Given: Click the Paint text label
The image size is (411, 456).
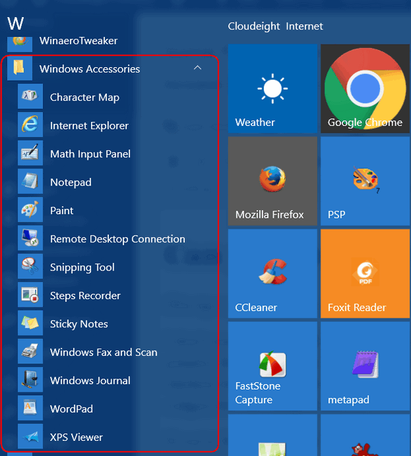Looking at the screenshot, I should click(62, 211).
